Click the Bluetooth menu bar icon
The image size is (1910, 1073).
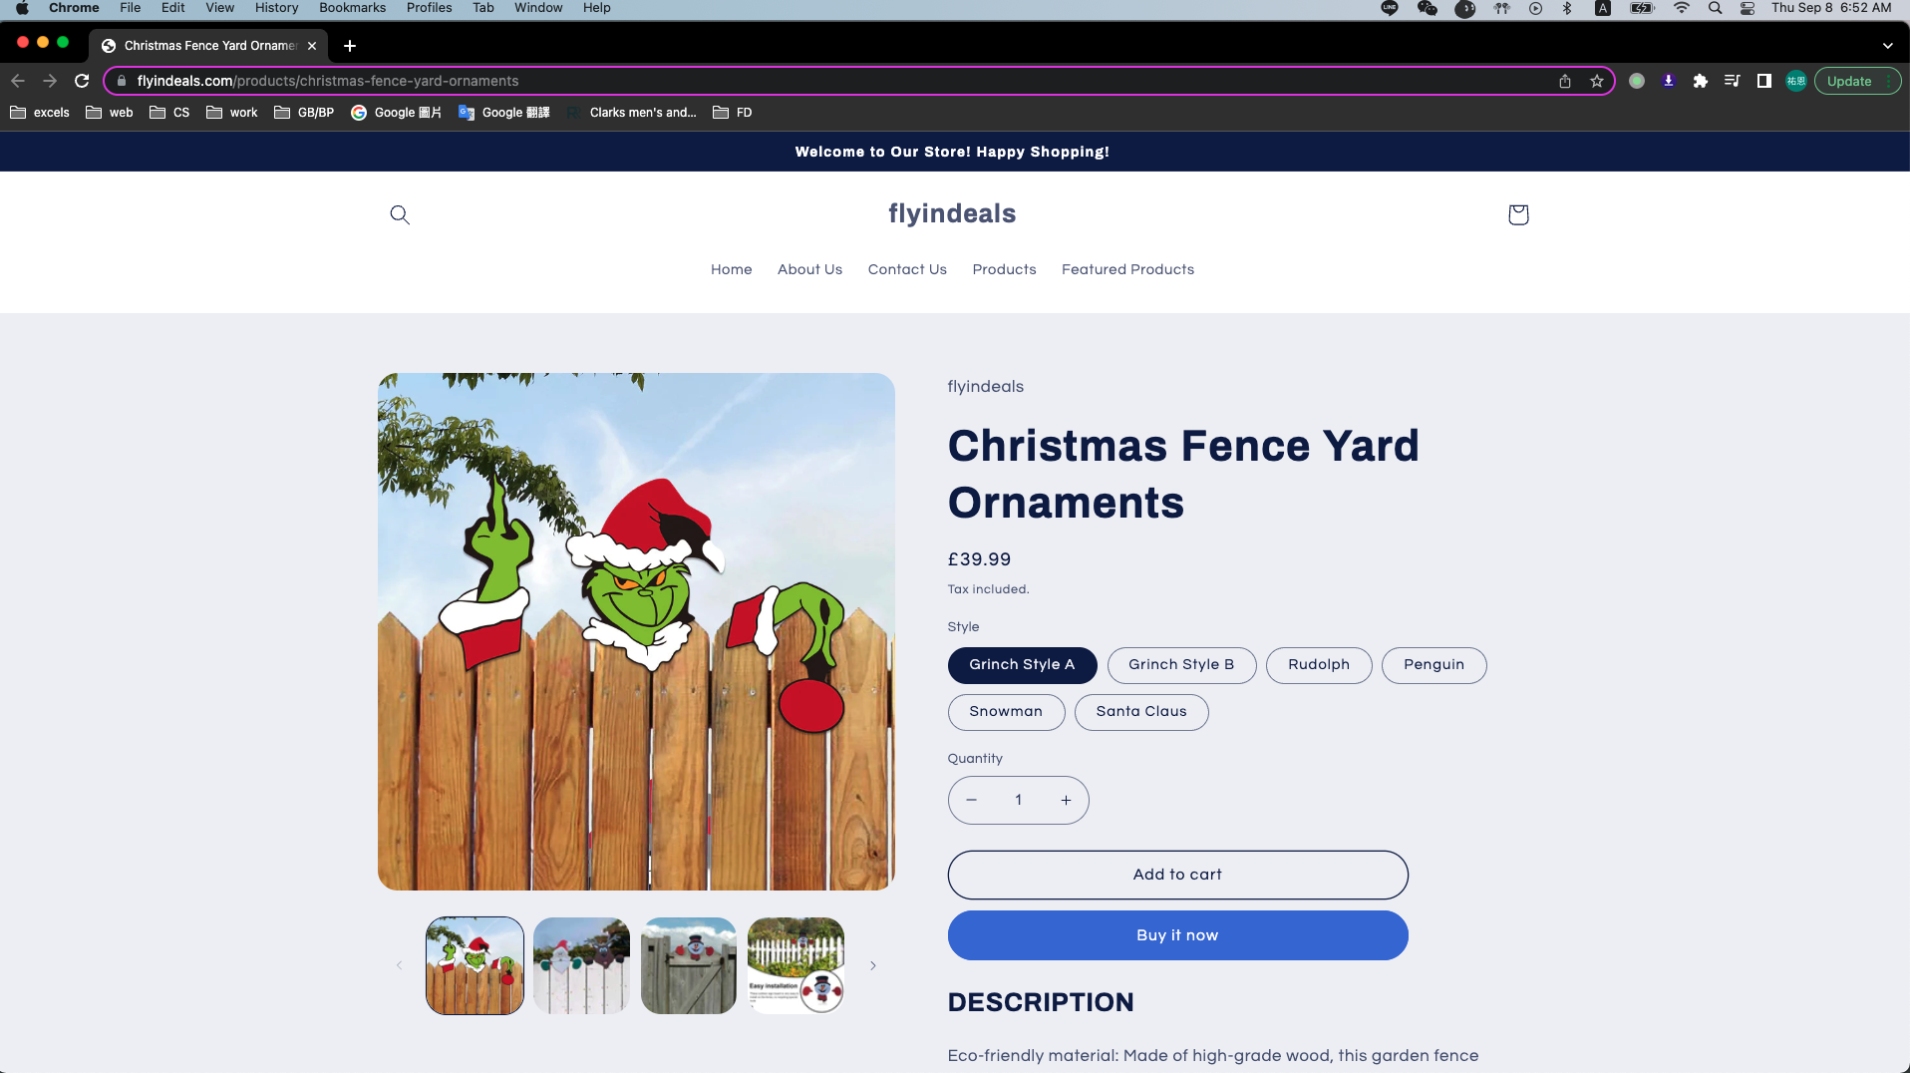[x=1567, y=8]
